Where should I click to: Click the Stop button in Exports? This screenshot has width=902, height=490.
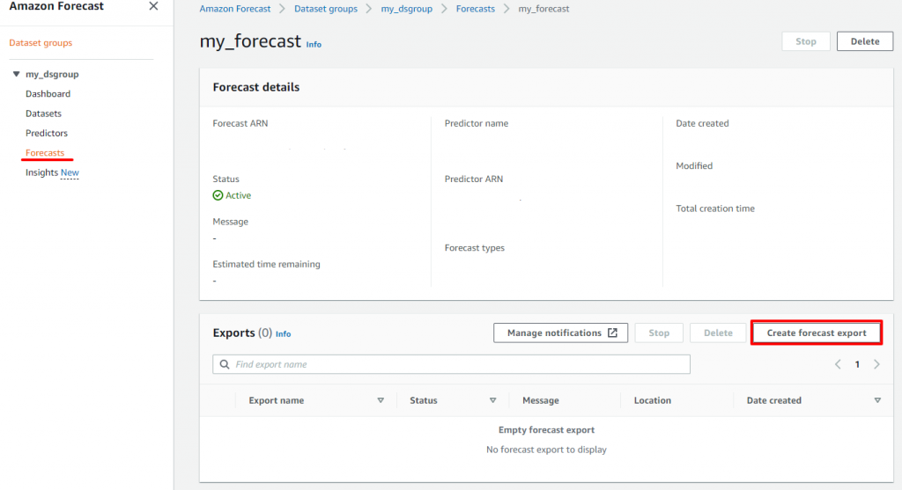[659, 333]
